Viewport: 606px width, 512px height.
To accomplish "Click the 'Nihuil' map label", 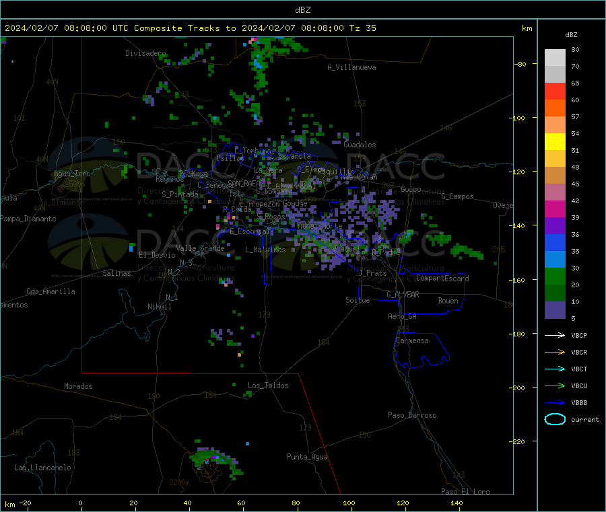I will click(x=159, y=307).
